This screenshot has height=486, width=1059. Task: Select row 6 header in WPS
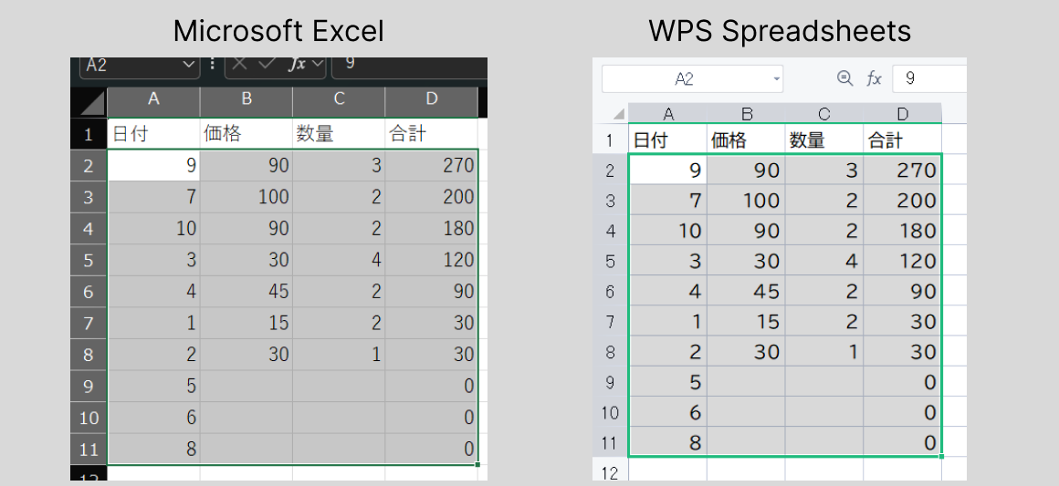[611, 291]
